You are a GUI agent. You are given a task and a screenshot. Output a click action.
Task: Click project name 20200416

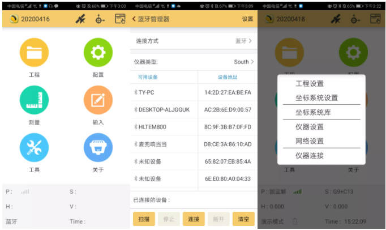pyautogui.click(x=35, y=19)
